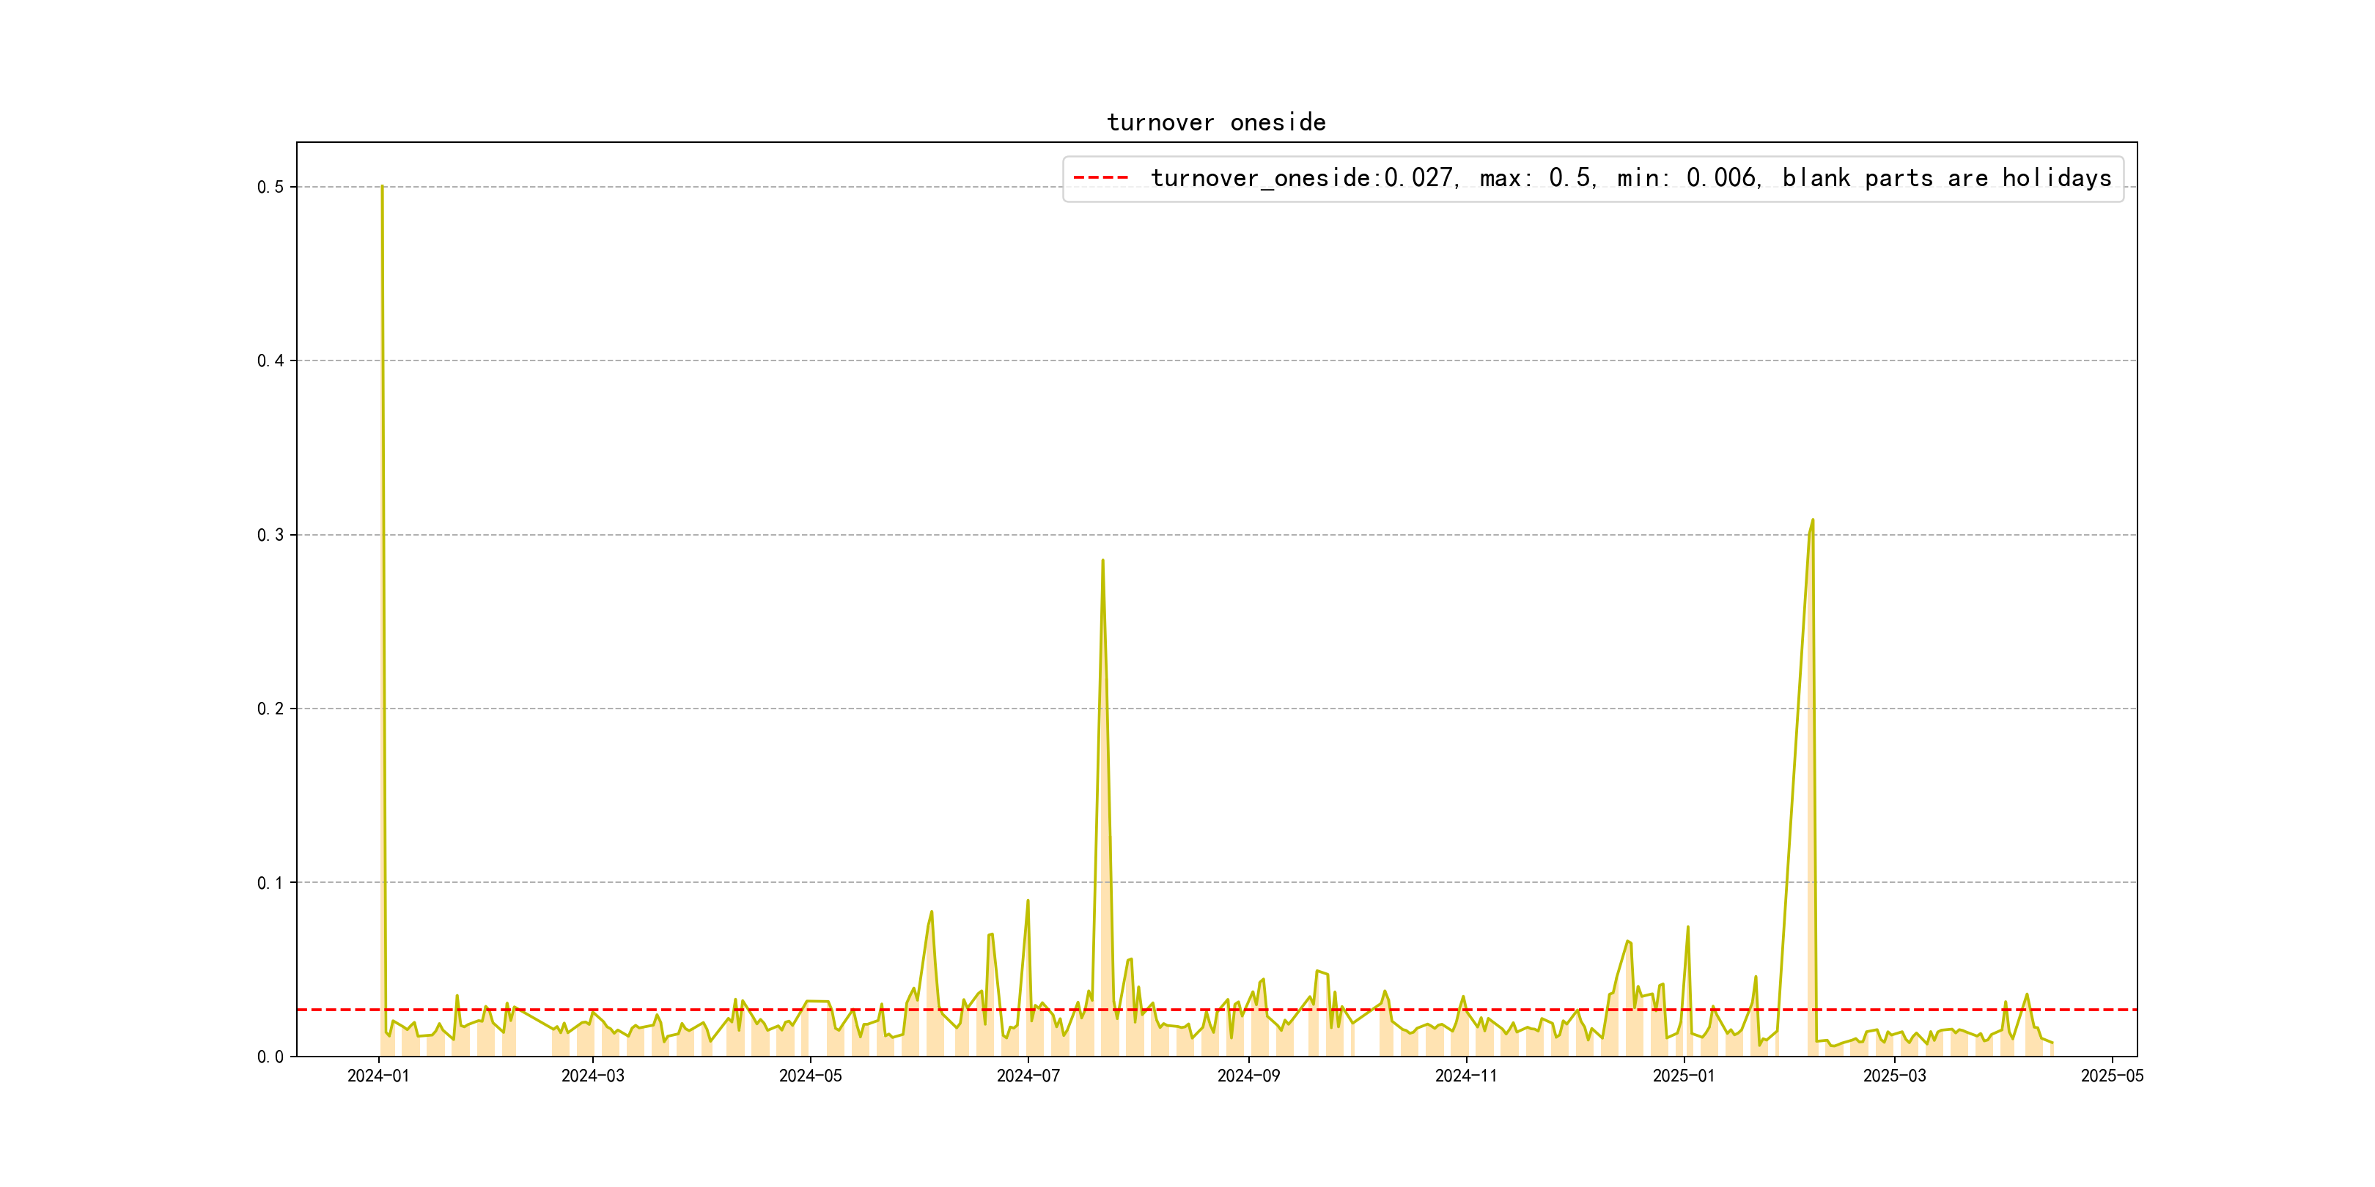Image resolution: width=2375 pixels, height=1187 pixels.
Task: Click the 0.0 y-axis tick label
Action: tap(270, 1056)
